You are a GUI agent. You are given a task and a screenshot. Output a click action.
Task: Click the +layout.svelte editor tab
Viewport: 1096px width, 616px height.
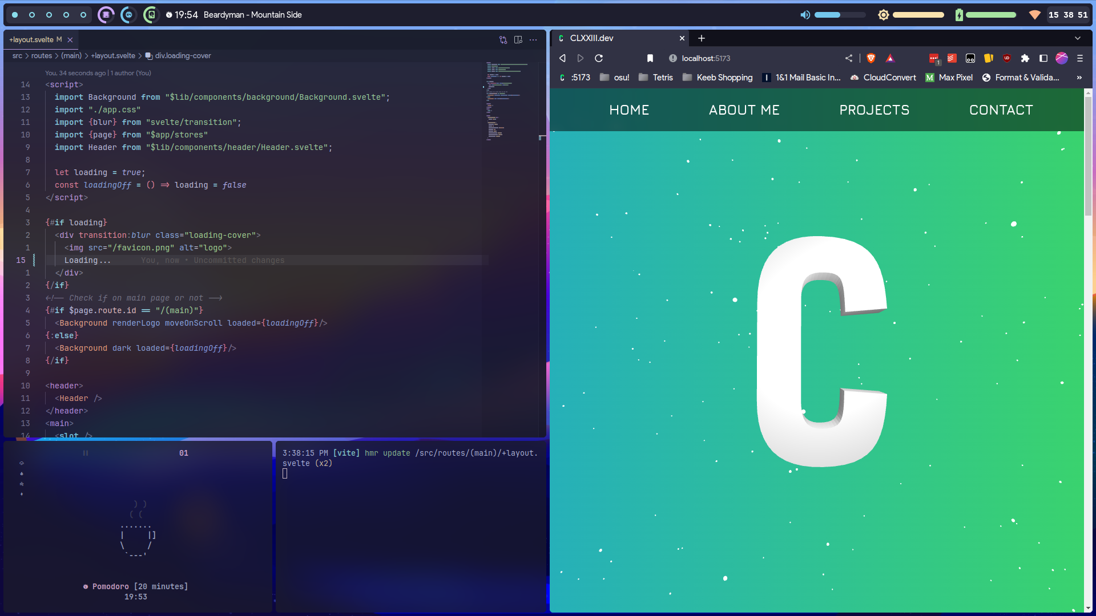point(33,39)
